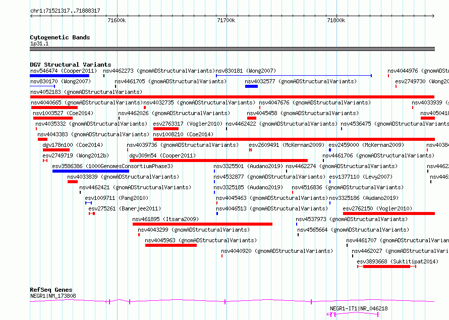Click esv1377110 (Levy2007) variant label
The image size is (449, 320).
click(361, 177)
